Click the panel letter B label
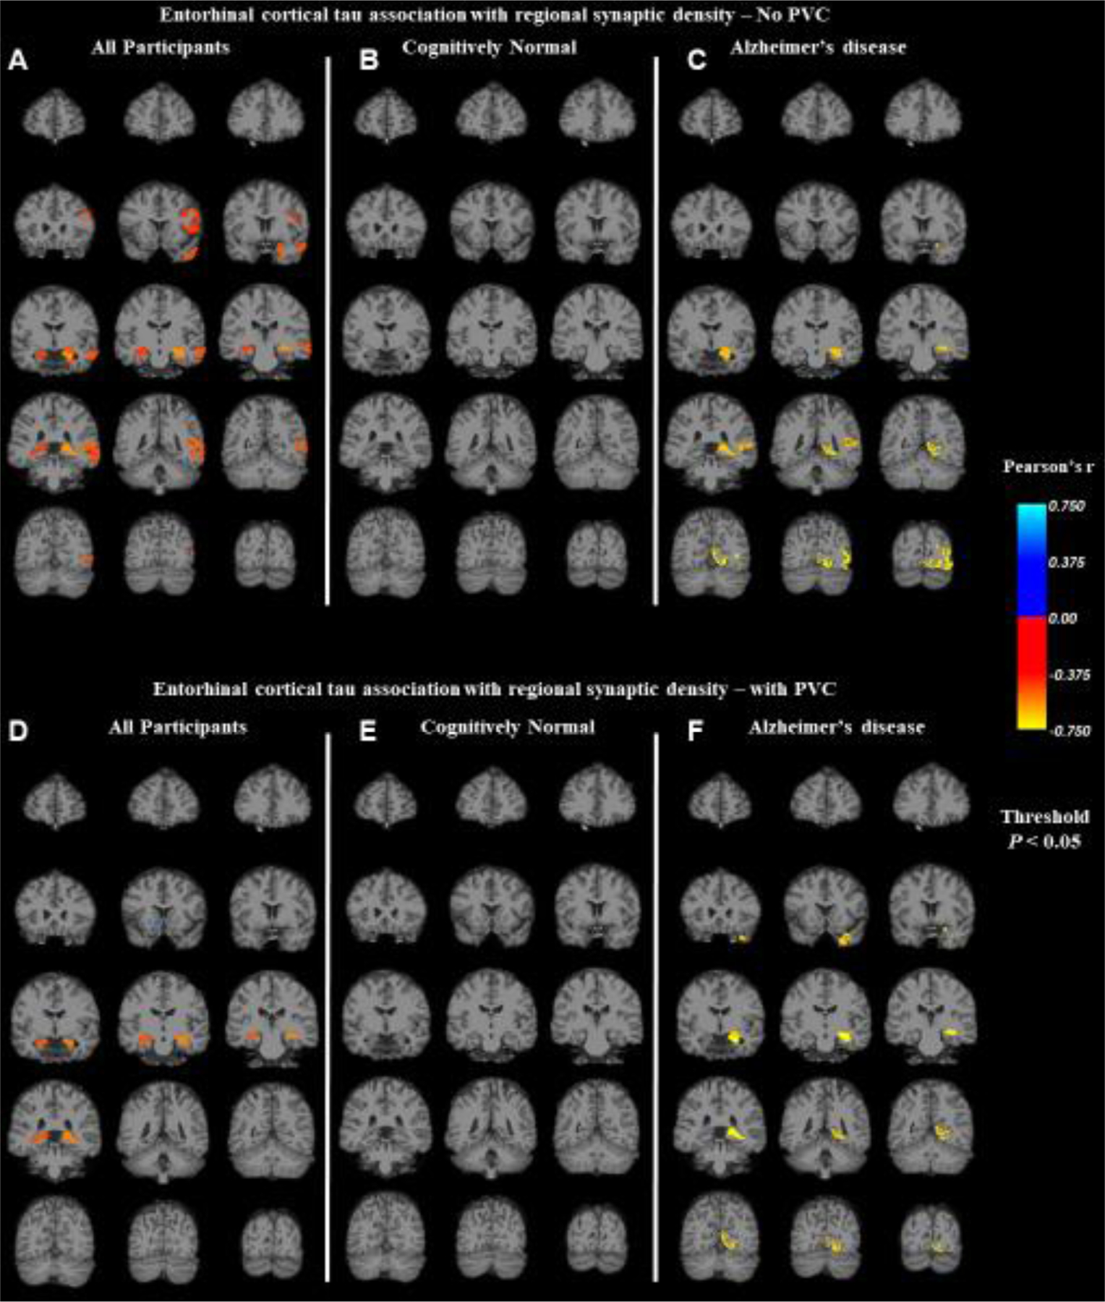Viewport: 1105px width, 1302px height. click(369, 61)
